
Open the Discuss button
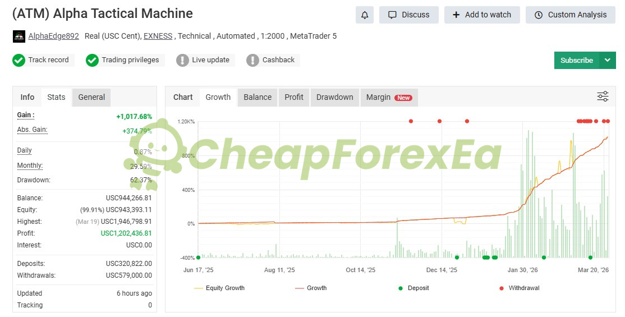pyautogui.click(x=408, y=15)
